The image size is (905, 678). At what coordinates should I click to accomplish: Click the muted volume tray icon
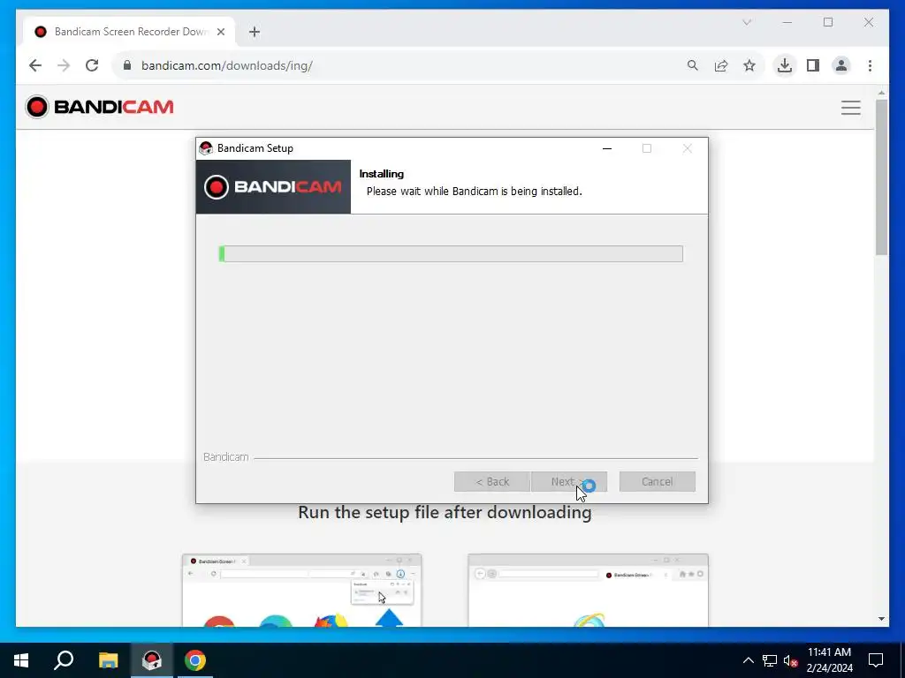[790, 660]
